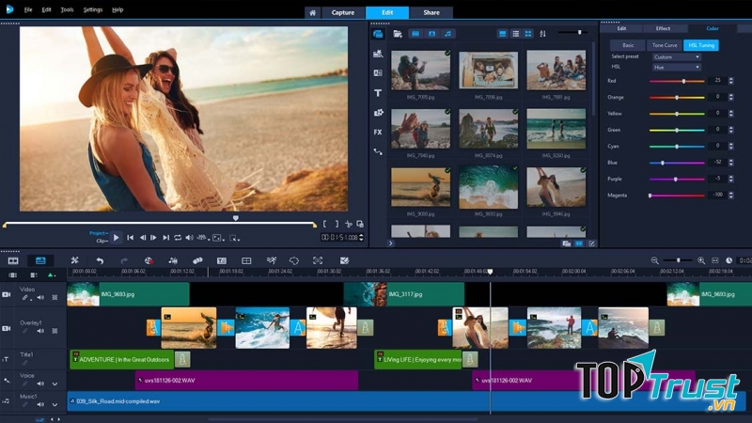
Task: Open the Sound Mixer icon
Action: 173,260
